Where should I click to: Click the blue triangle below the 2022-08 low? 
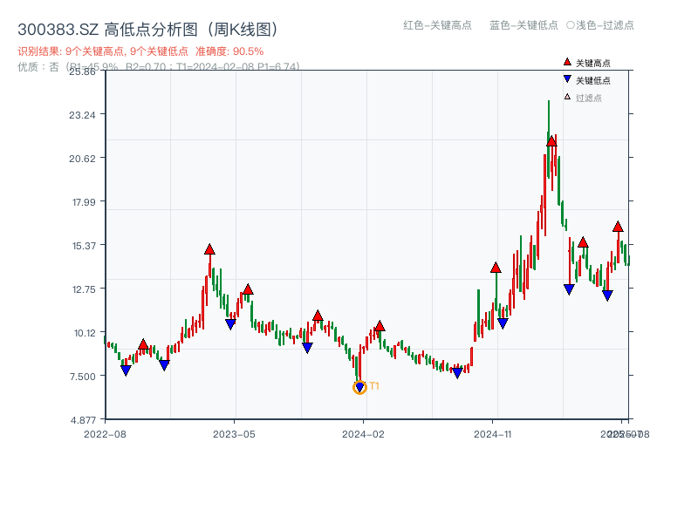126,369
